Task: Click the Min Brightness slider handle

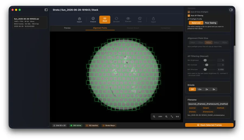Action: 205,60
